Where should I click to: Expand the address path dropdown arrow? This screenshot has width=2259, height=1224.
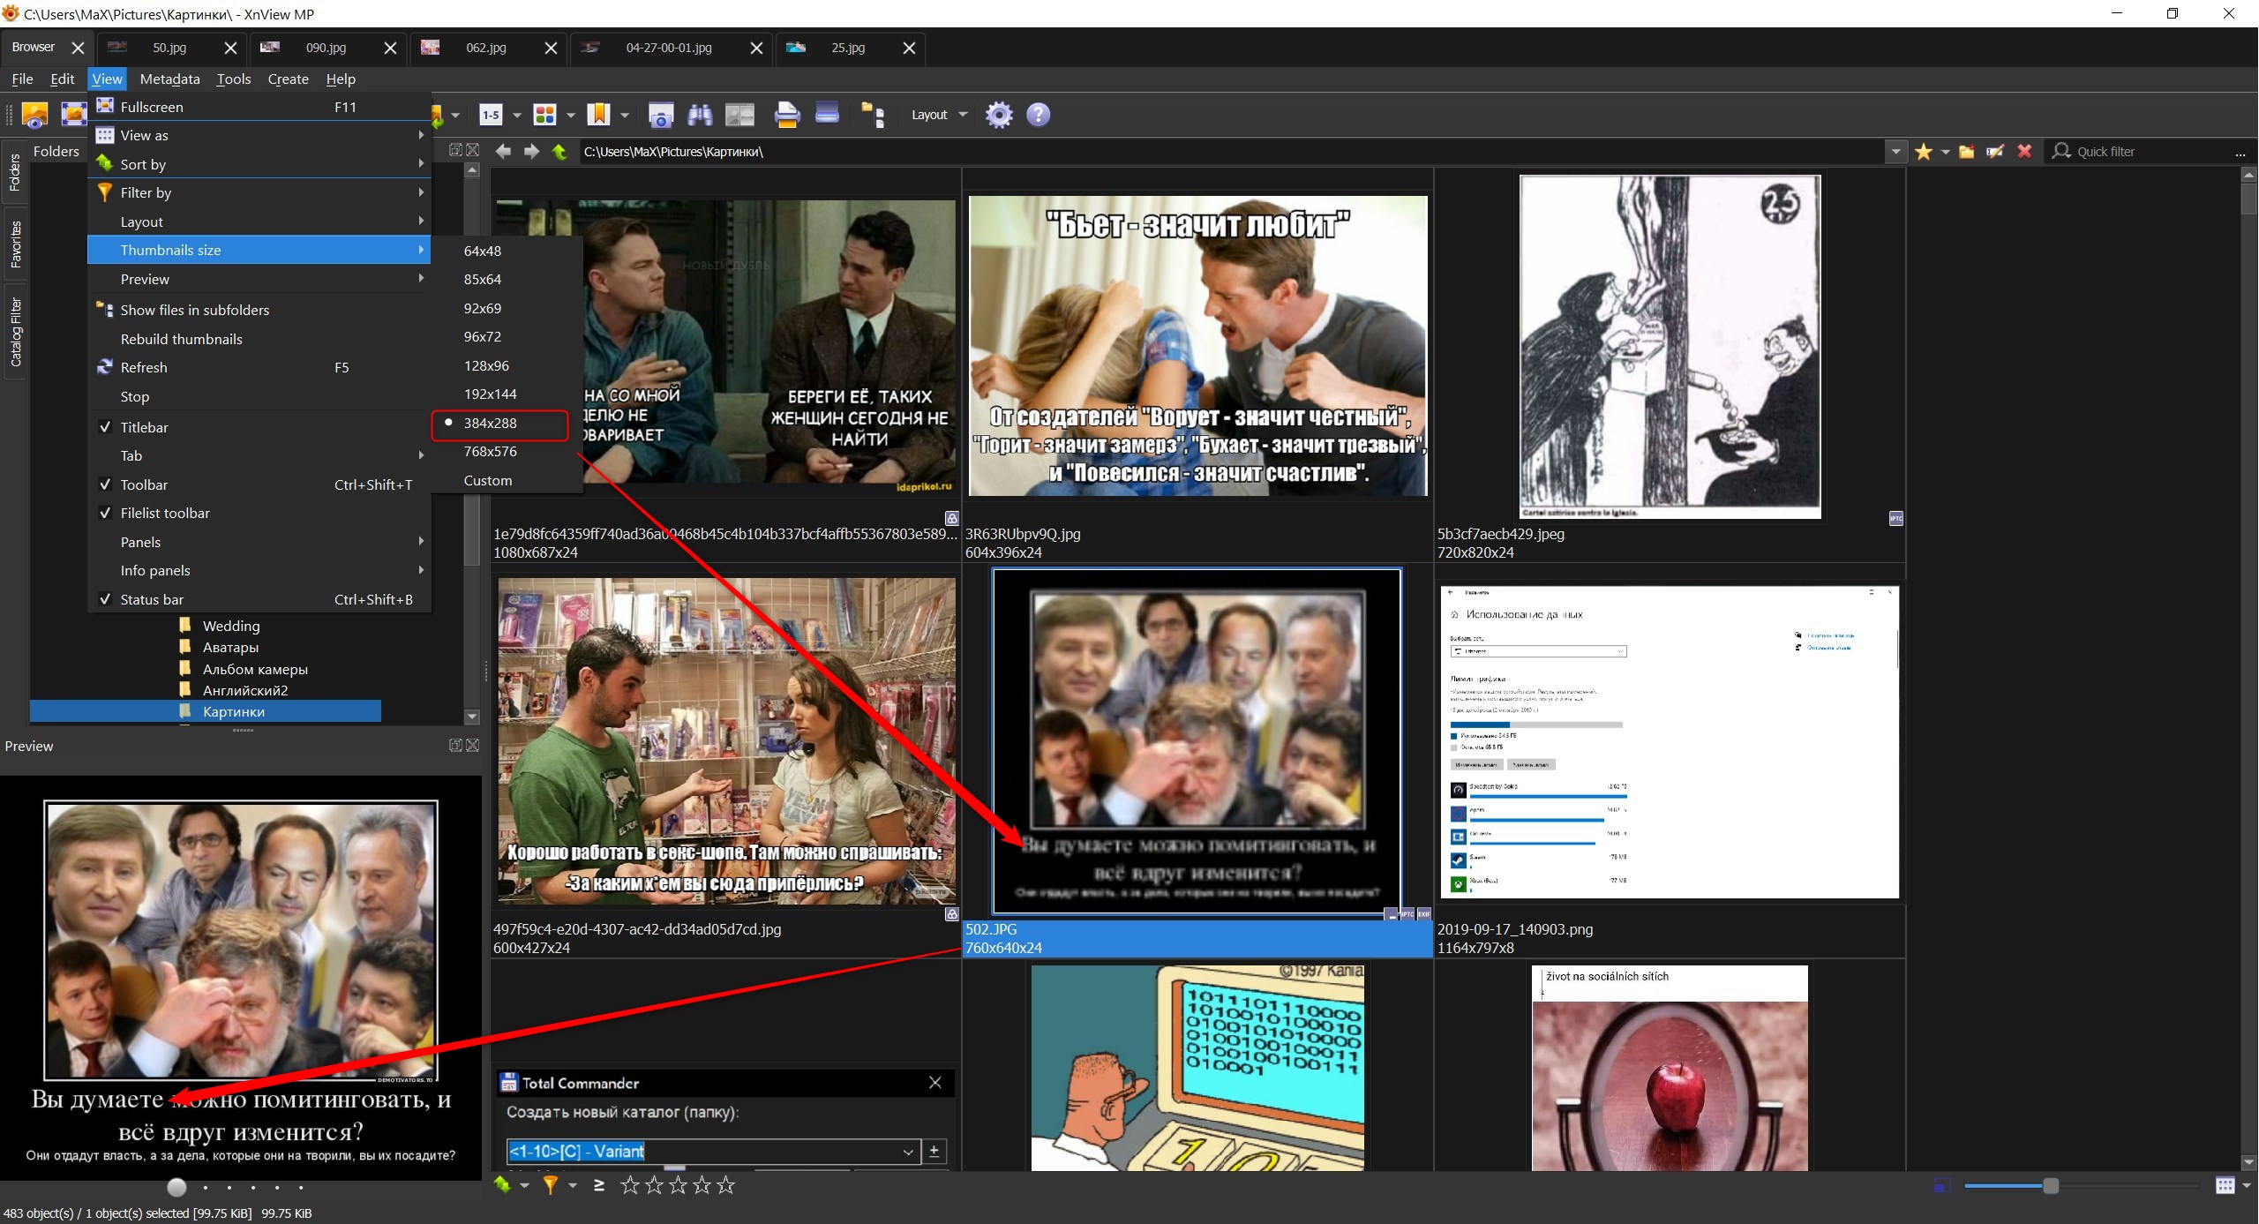(x=1895, y=152)
